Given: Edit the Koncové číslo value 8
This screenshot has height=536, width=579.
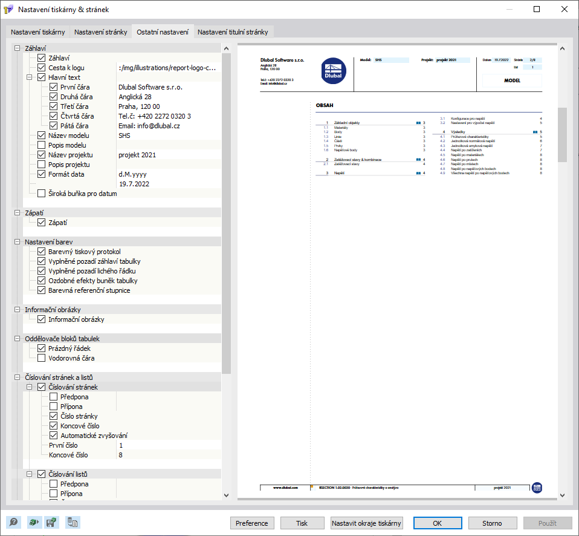Looking at the screenshot, I should coord(169,455).
